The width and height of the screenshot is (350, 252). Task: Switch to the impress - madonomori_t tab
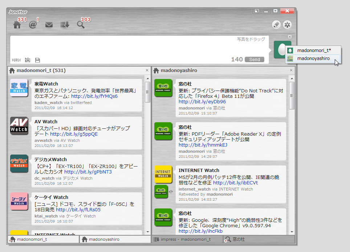(186, 239)
